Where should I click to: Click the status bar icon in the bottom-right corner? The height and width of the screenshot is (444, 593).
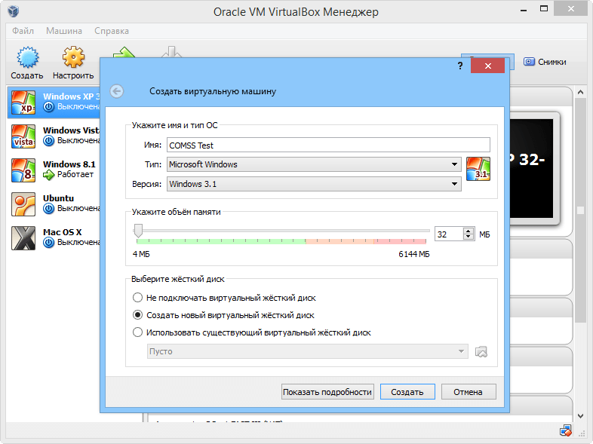coord(566,430)
